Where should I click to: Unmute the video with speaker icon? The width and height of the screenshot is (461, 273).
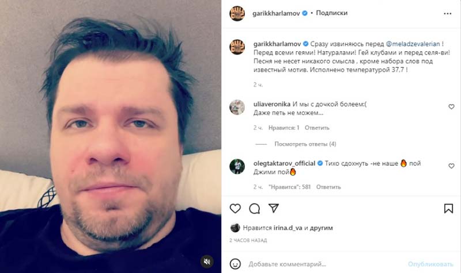click(207, 262)
